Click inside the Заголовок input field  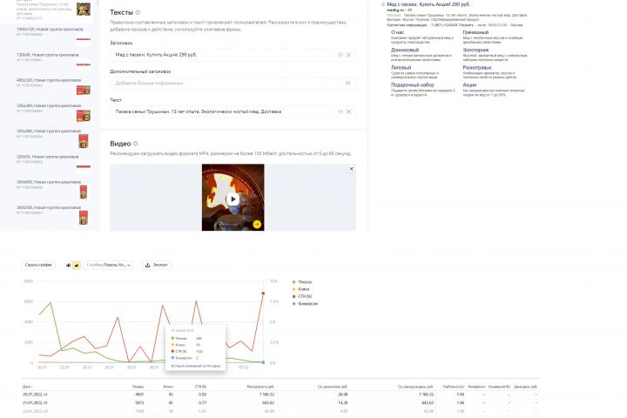click(233, 55)
